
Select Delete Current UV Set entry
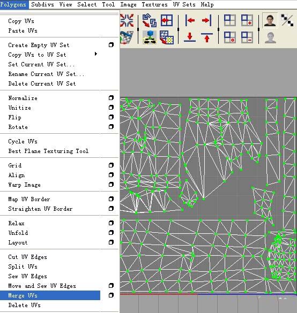tap(42, 83)
